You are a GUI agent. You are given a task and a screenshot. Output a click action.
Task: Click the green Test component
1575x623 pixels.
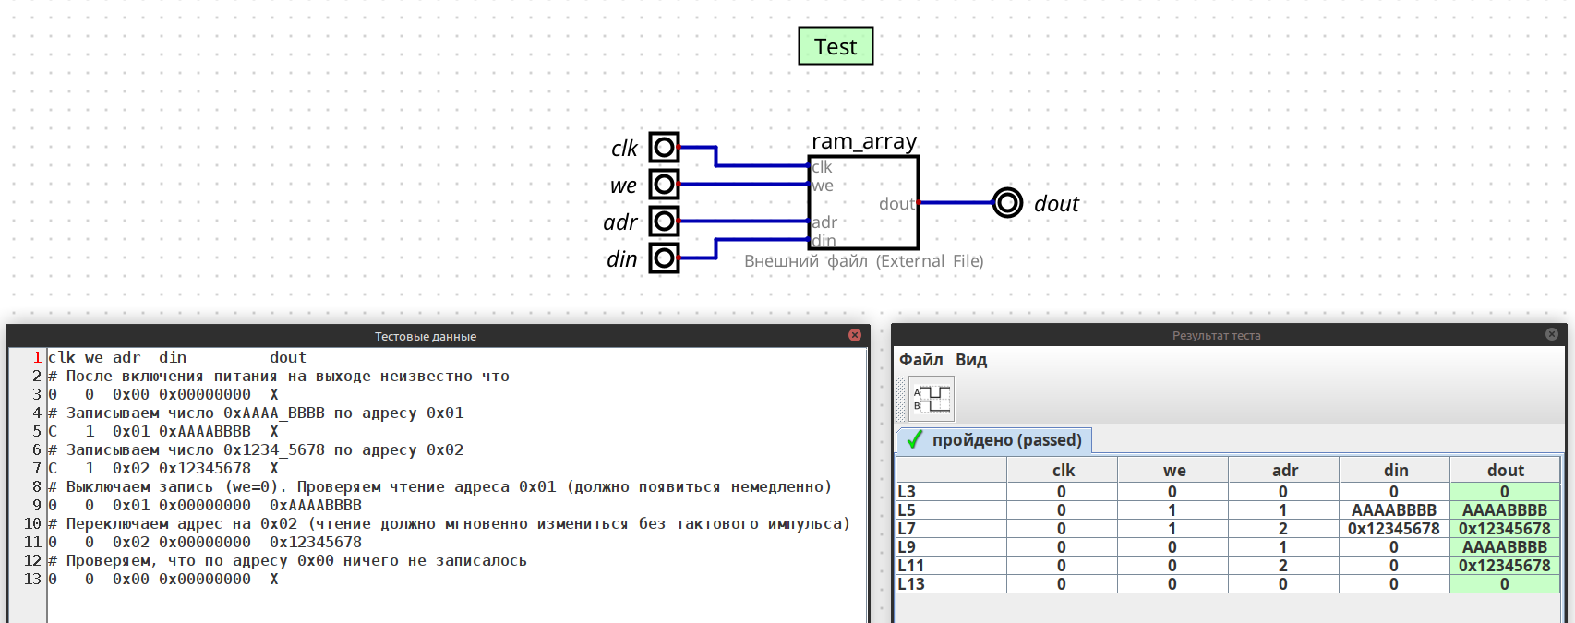[x=836, y=46]
